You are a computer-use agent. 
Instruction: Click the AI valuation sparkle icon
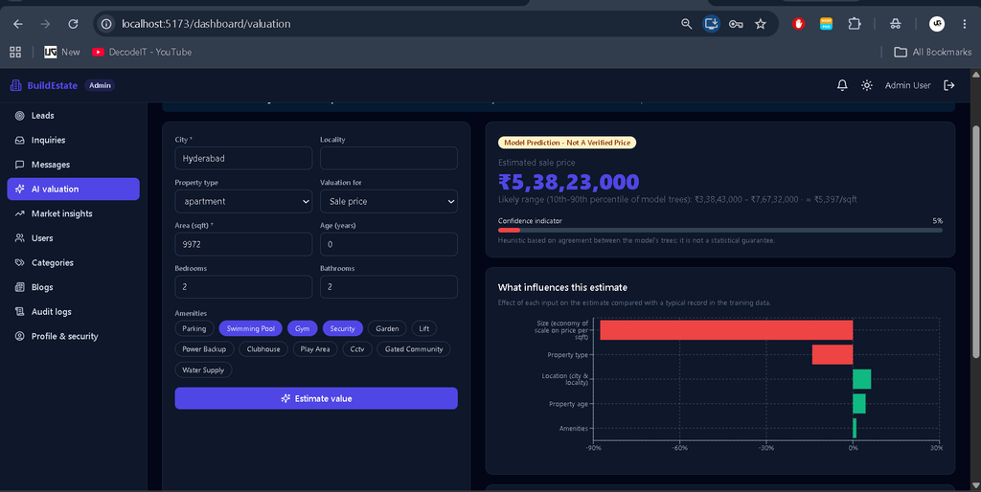click(x=19, y=189)
